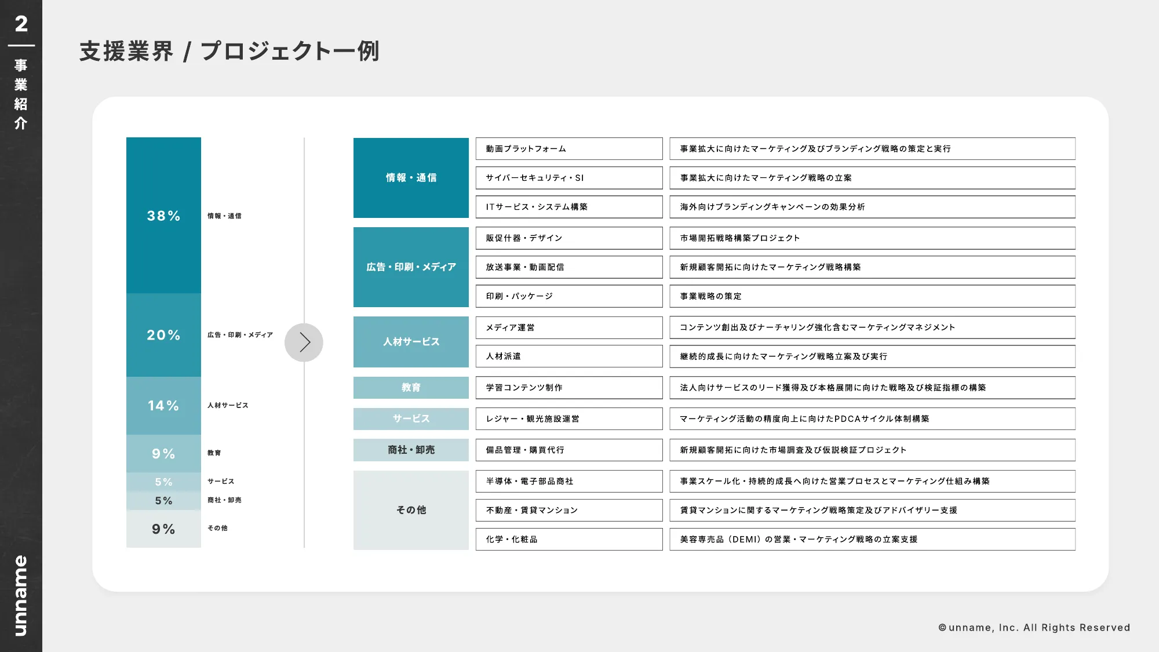Click the upper 9% 教育 chart segment
This screenshot has height=652, width=1159.
click(163, 454)
